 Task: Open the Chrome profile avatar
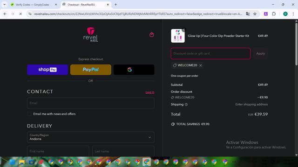click(285, 14)
